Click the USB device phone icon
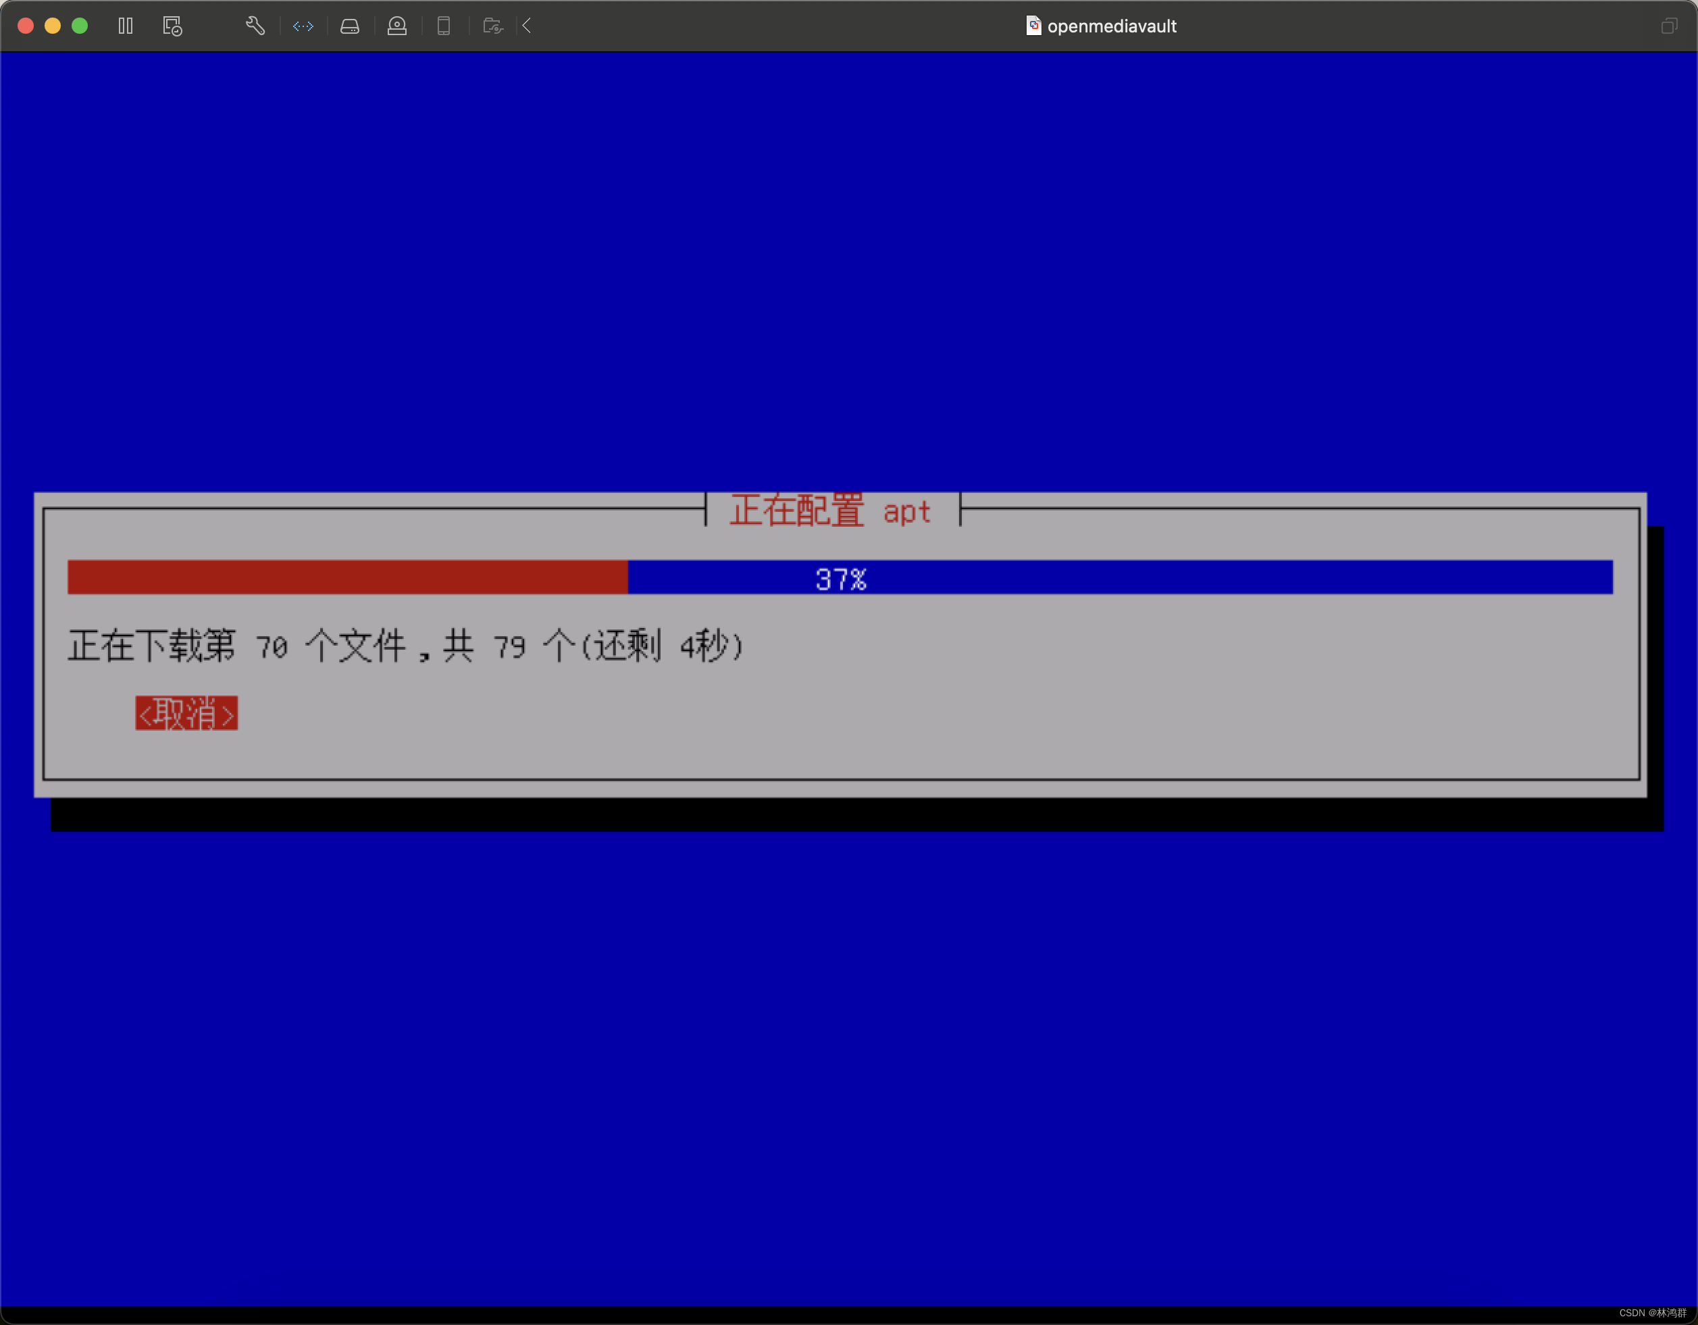Image resolution: width=1698 pixels, height=1325 pixels. [444, 26]
